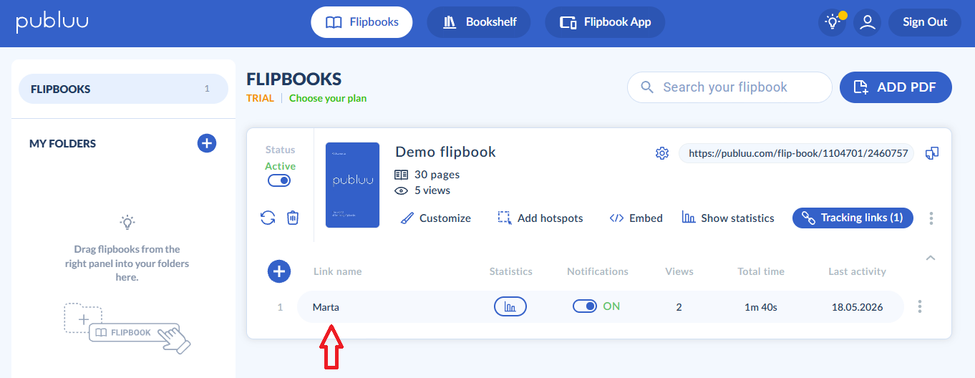Click Tracking links (1) button

point(853,218)
